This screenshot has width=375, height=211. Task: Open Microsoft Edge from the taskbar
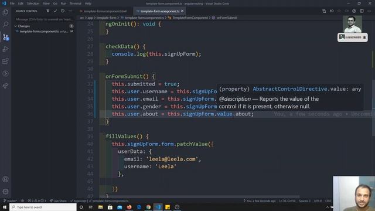tap(139, 207)
